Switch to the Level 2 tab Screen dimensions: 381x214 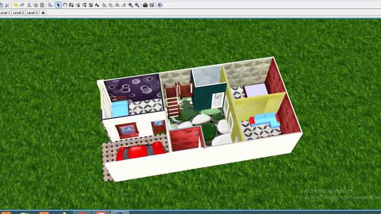coord(18,13)
